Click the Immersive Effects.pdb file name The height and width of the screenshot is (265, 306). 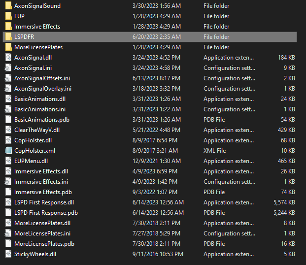(x=43, y=192)
